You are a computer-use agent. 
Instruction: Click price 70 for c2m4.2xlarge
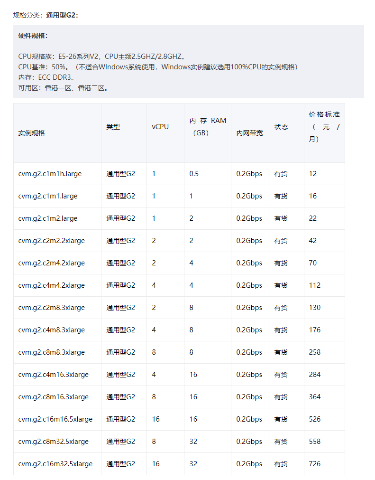click(x=312, y=264)
